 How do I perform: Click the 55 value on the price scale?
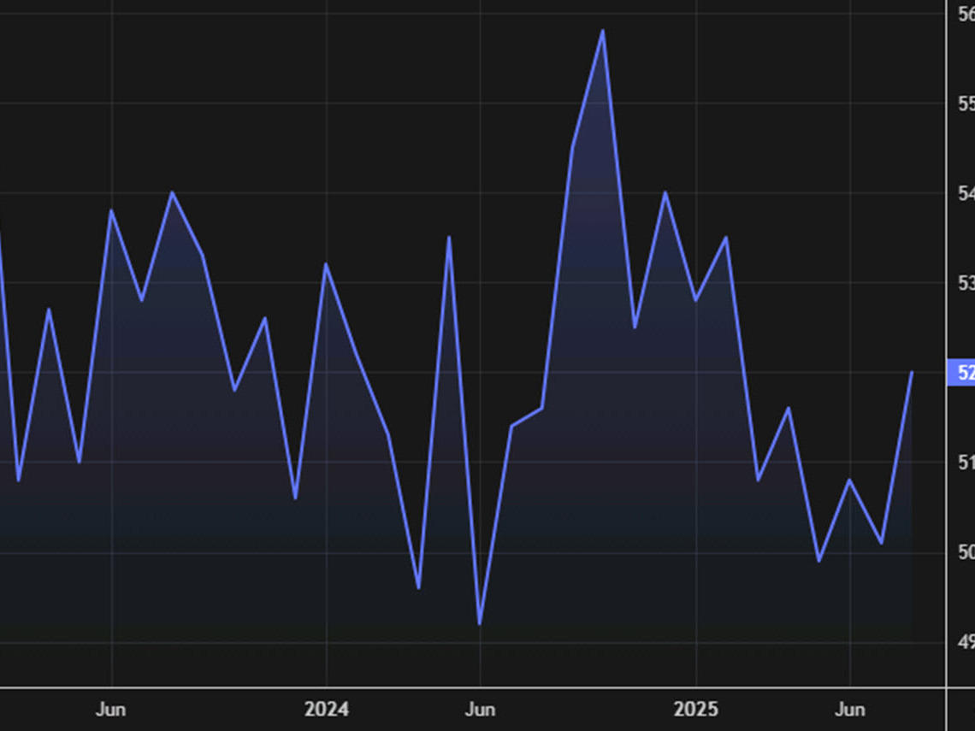[x=967, y=103]
